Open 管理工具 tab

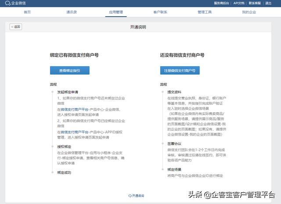click(x=205, y=12)
